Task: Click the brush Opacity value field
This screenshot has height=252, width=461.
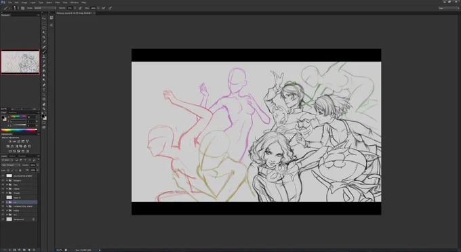Action: point(70,8)
